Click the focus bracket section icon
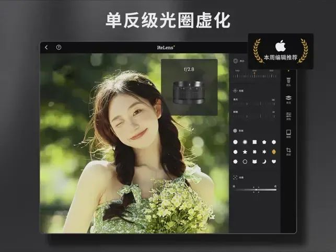The width and height of the screenshot is (336, 252). [x=235, y=177]
